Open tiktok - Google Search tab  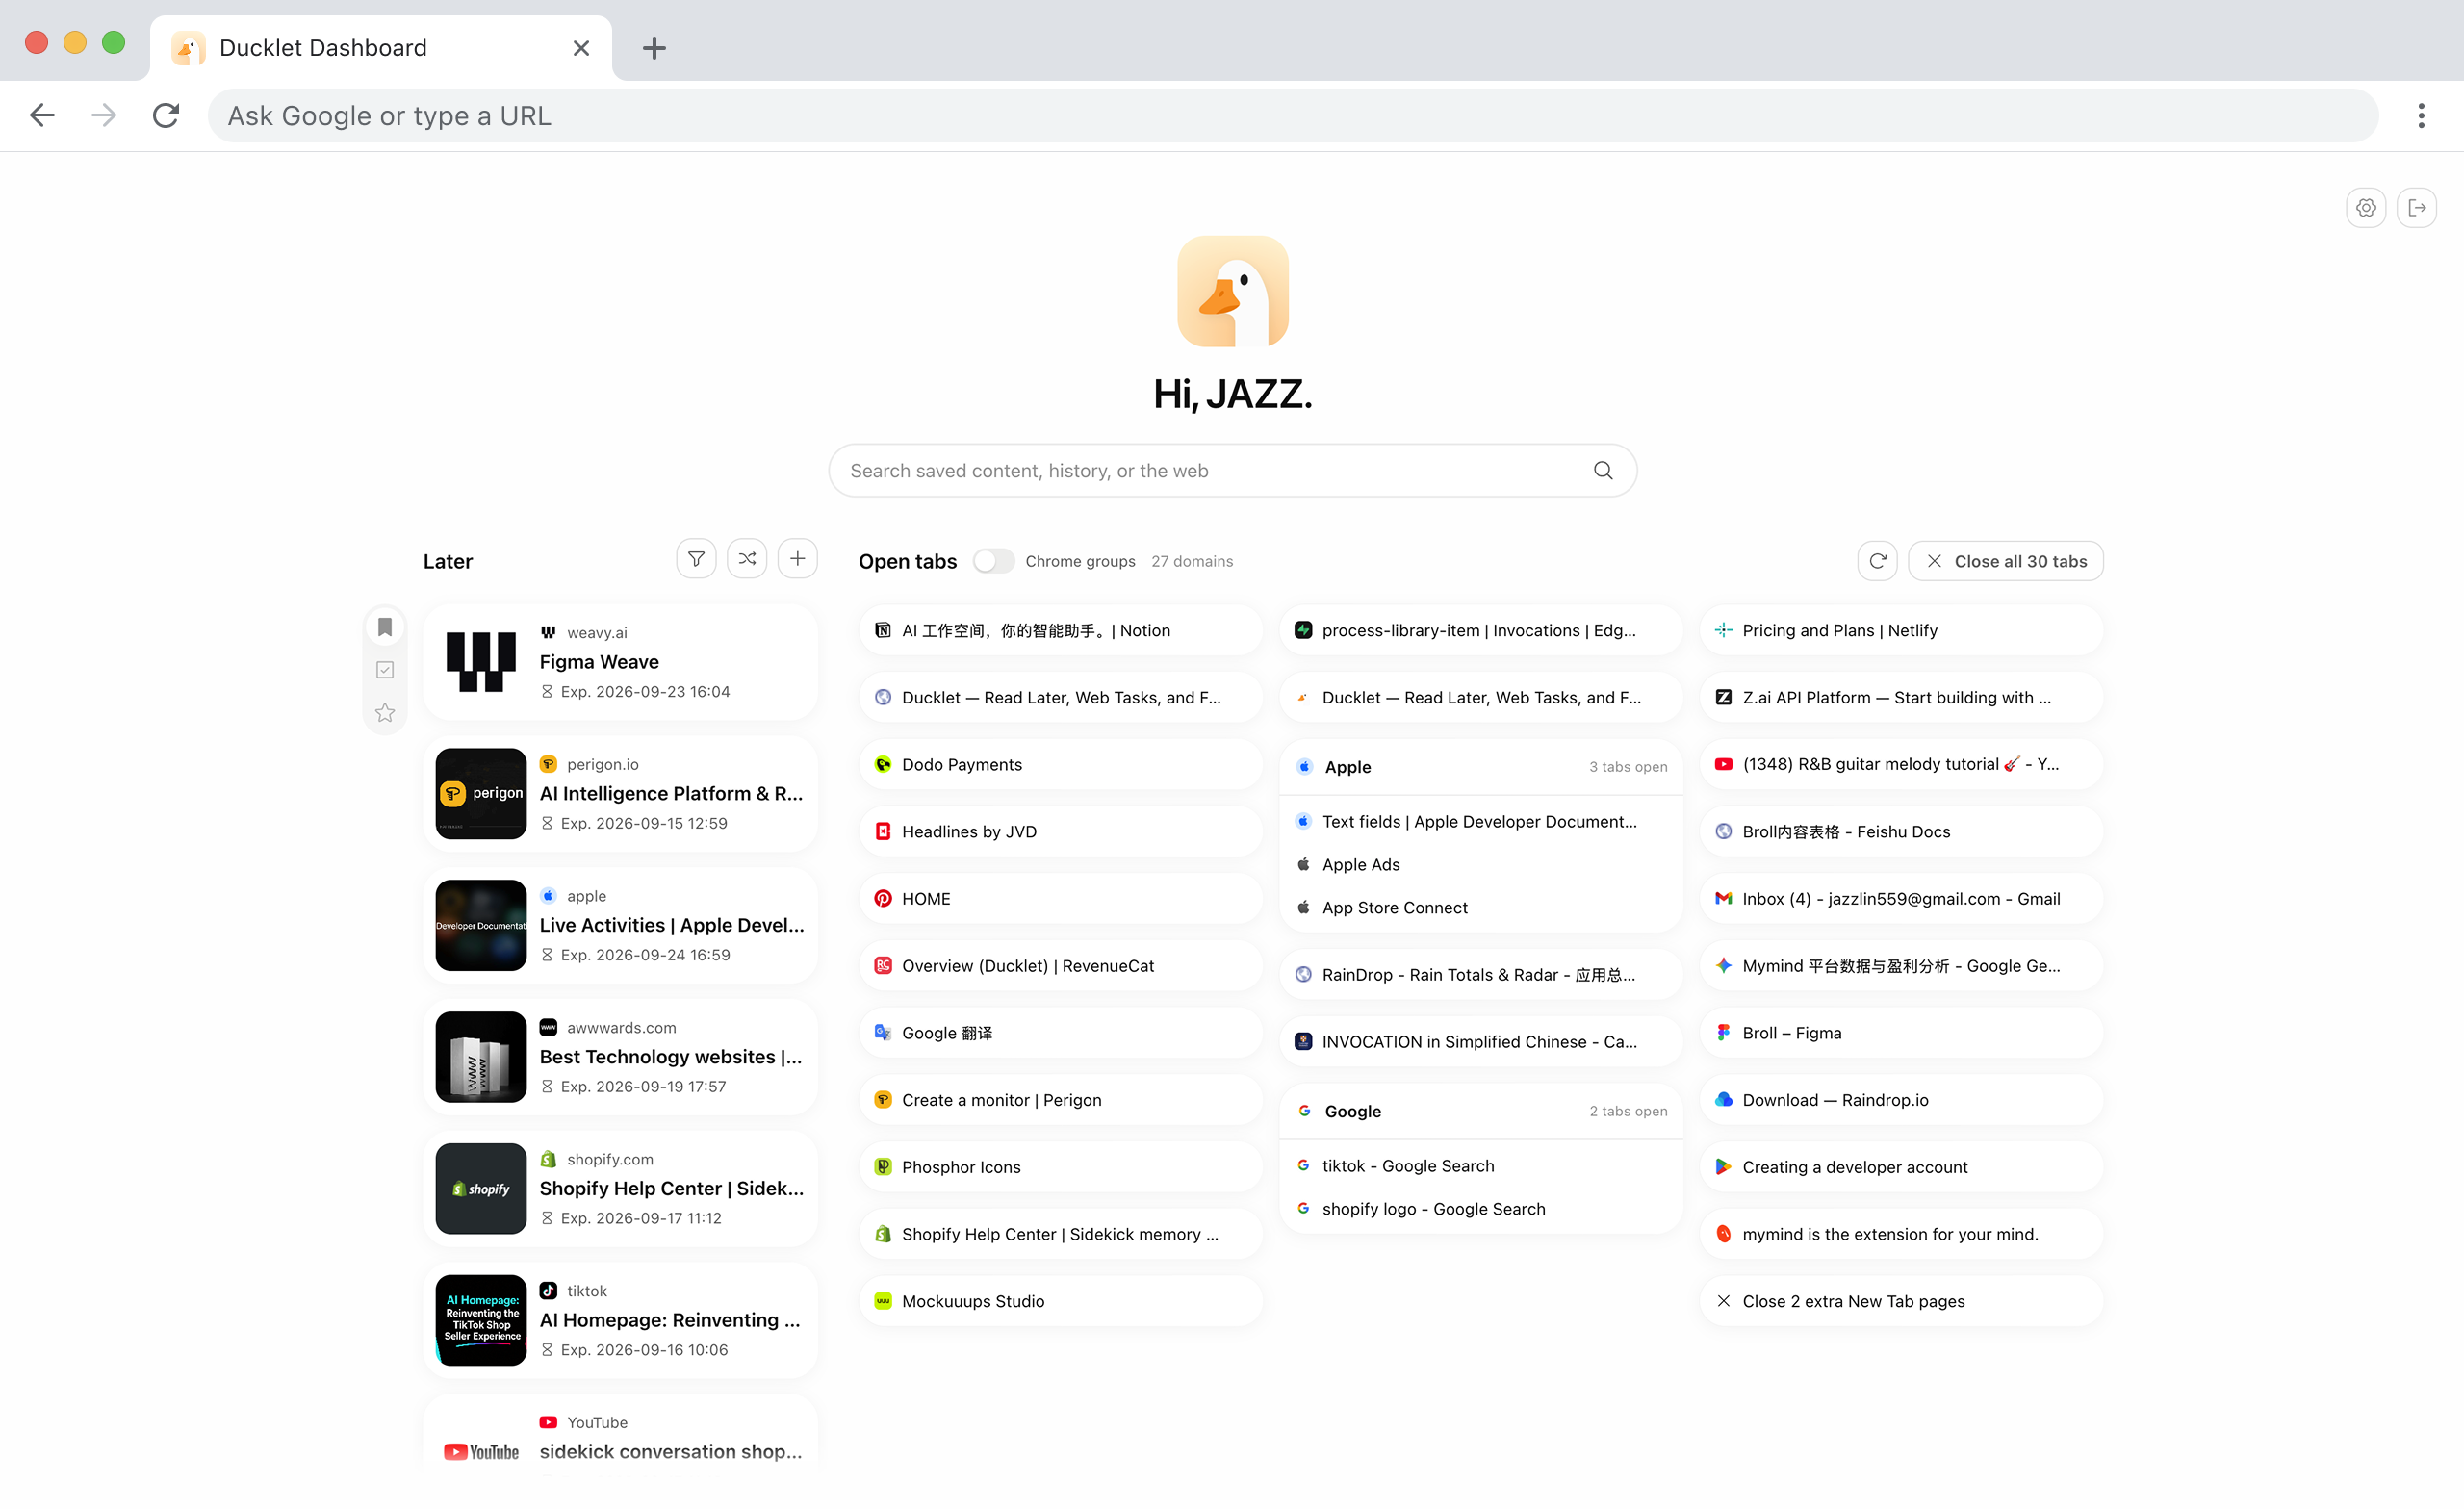(x=1481, y=1165)
